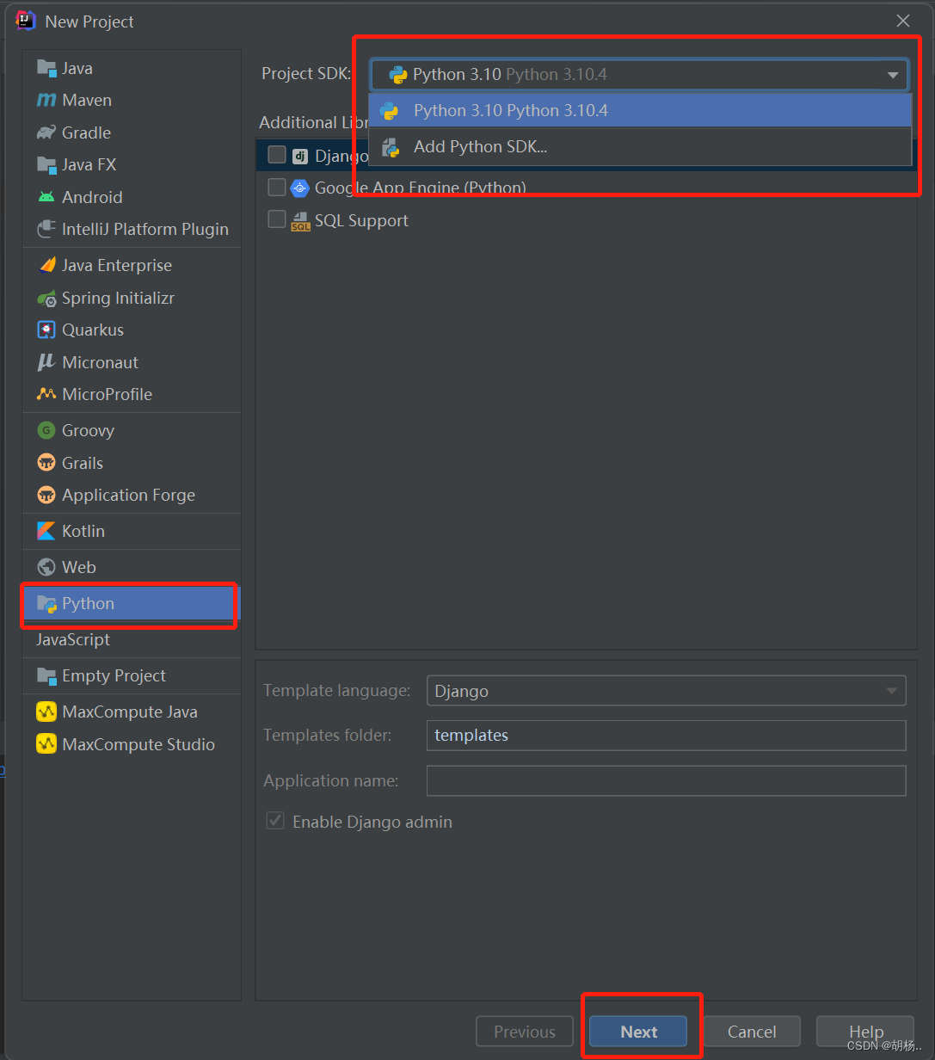Click the Web globe icon
This screenshot has height=1060, width=935.
(x=46, y=567)
